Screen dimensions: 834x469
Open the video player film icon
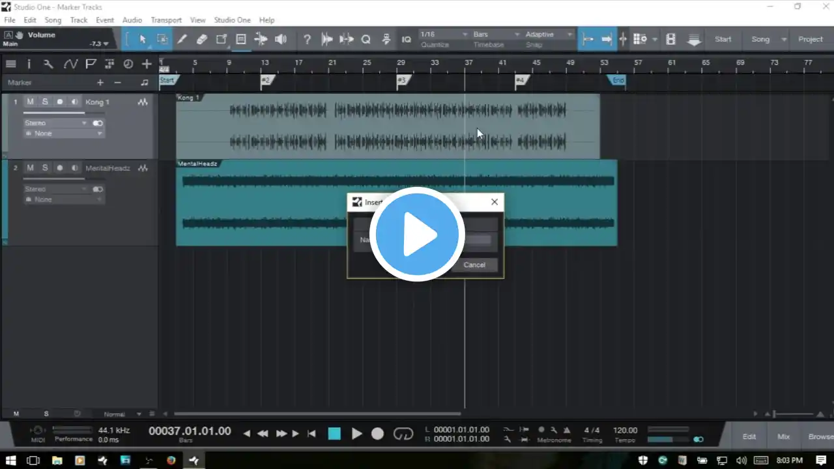click(670, 39)
